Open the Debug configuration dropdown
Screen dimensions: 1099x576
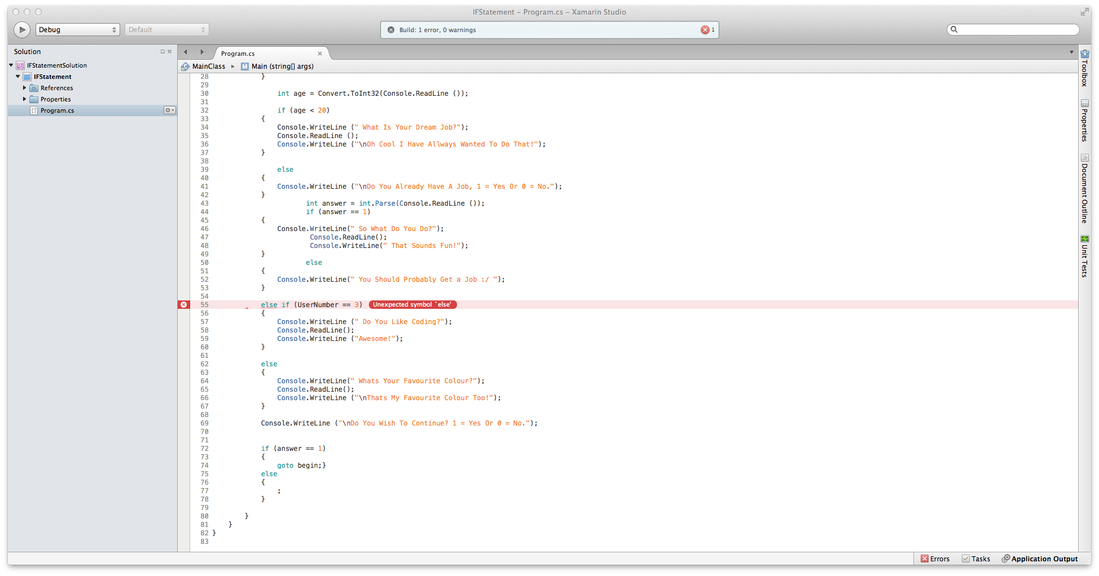click(78, 29)
